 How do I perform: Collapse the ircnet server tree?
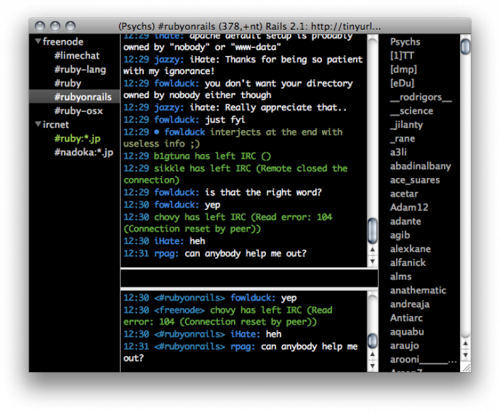tap(38, 125)
